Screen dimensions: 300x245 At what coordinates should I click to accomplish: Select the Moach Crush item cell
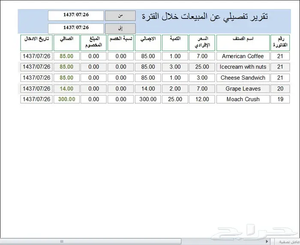(x=243, y=99)
